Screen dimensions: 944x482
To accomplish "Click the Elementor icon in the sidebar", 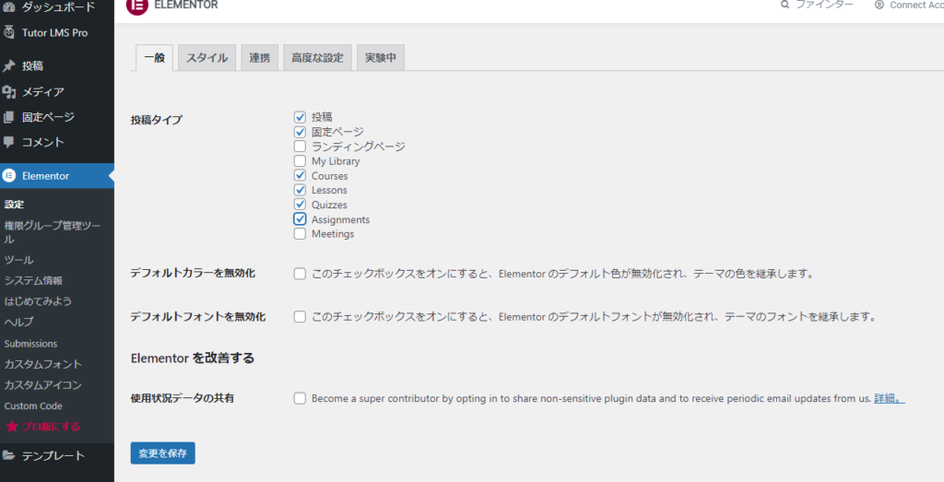I will [x=8, y=176].
